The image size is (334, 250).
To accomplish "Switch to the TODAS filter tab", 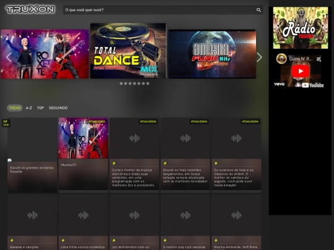I will click(x=15, y=108).
